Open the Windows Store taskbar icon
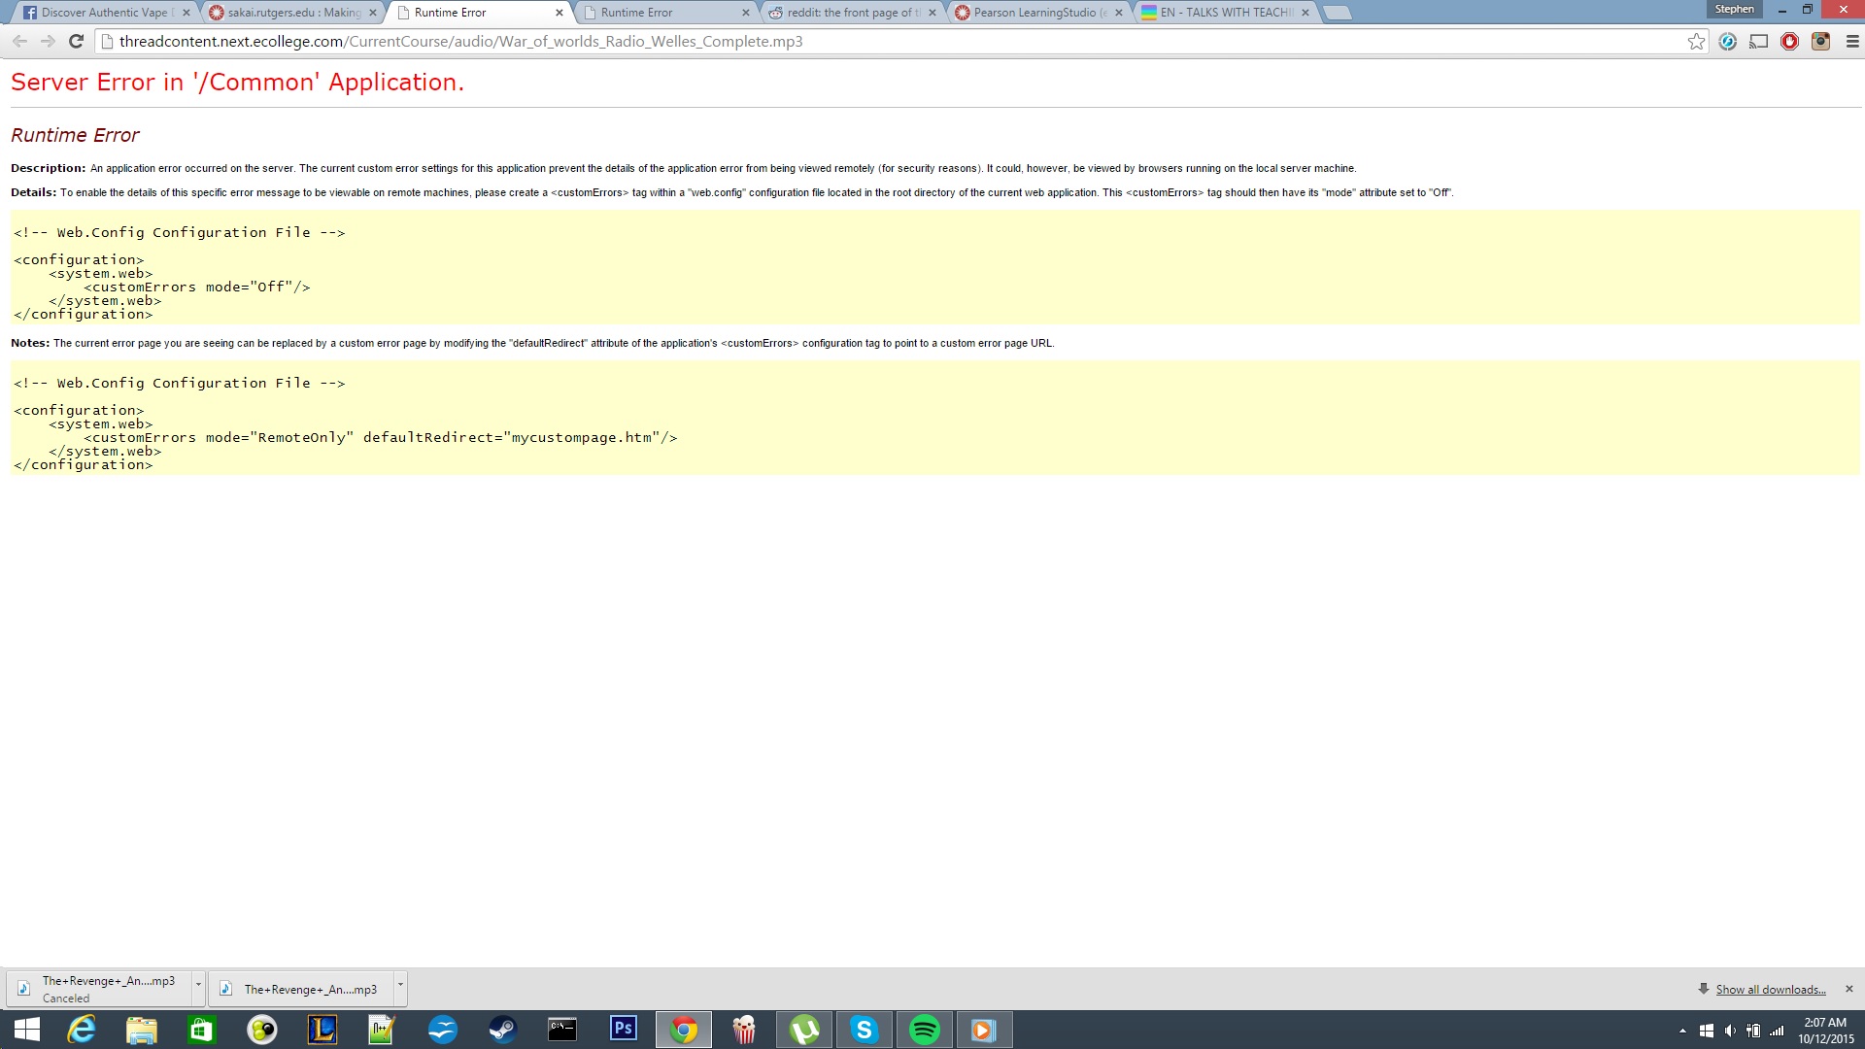Image resolution: width=1865 pixels, height=1049 pixels. point(202,1030)
